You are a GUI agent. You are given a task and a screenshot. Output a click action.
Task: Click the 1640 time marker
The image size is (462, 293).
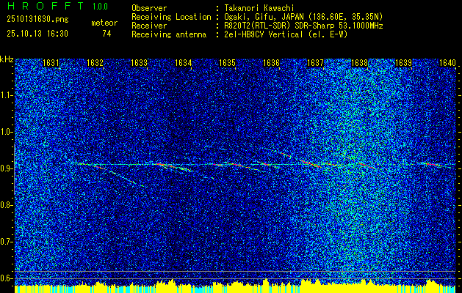tap(447, 63)
